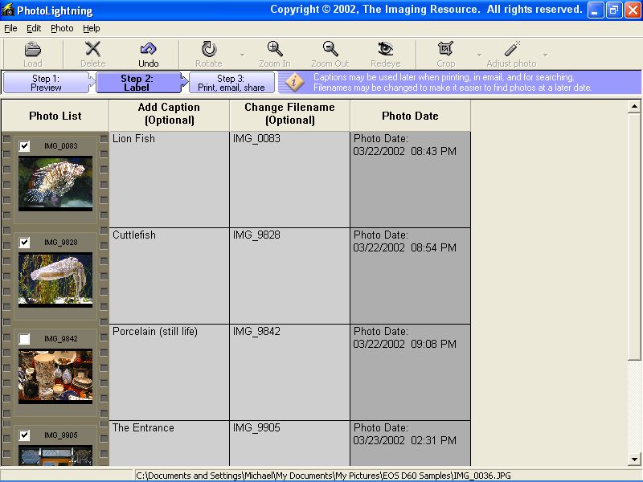Screen dimensions: 643x482
Task: Select the Crop tool
Action: (445, 50)
